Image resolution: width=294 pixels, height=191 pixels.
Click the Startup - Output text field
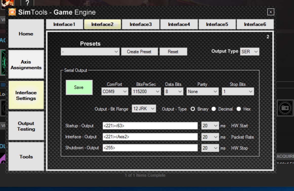pos(150,126)
